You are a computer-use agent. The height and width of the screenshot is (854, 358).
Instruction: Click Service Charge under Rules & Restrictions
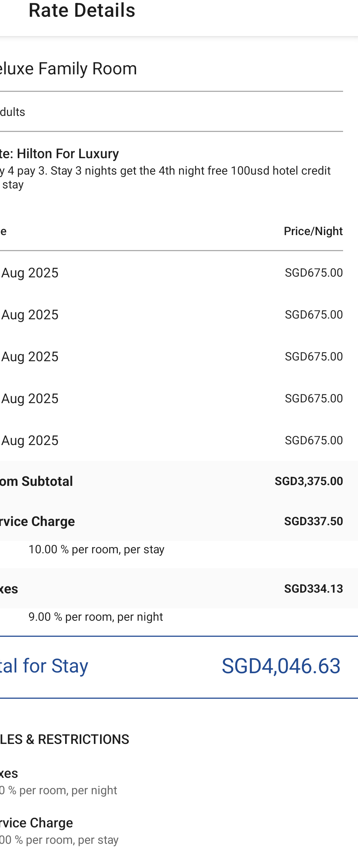coord(36,823)
